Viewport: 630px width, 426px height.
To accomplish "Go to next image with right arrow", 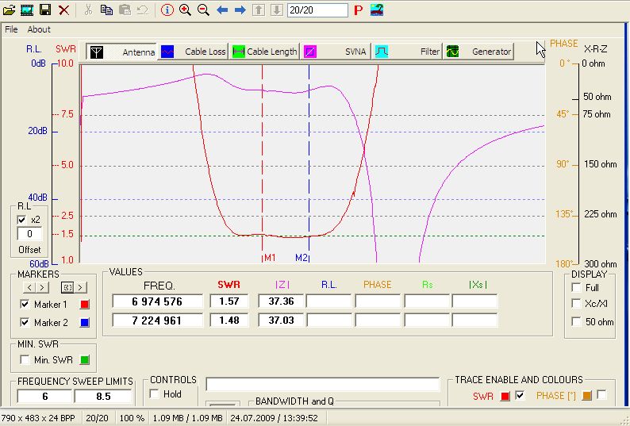I will (x=240, y=10).
